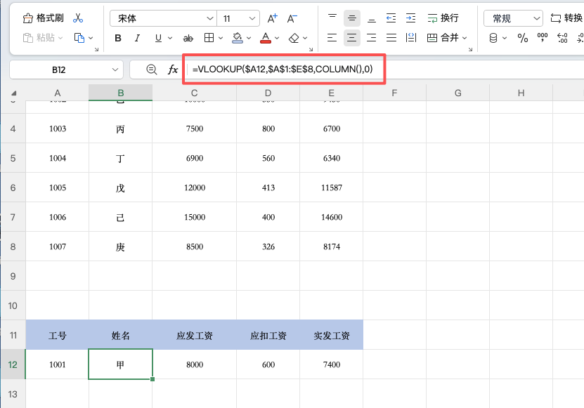
Task: Toggle underline formatting
Action: (x=158, y=38)
